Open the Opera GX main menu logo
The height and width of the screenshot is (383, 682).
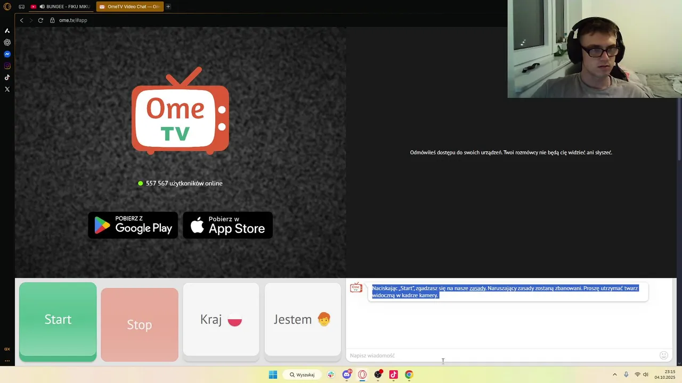[x=7, y=6]
